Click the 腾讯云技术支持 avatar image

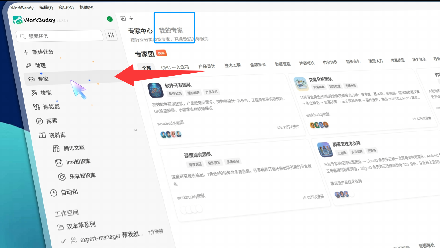pos(325,149)
